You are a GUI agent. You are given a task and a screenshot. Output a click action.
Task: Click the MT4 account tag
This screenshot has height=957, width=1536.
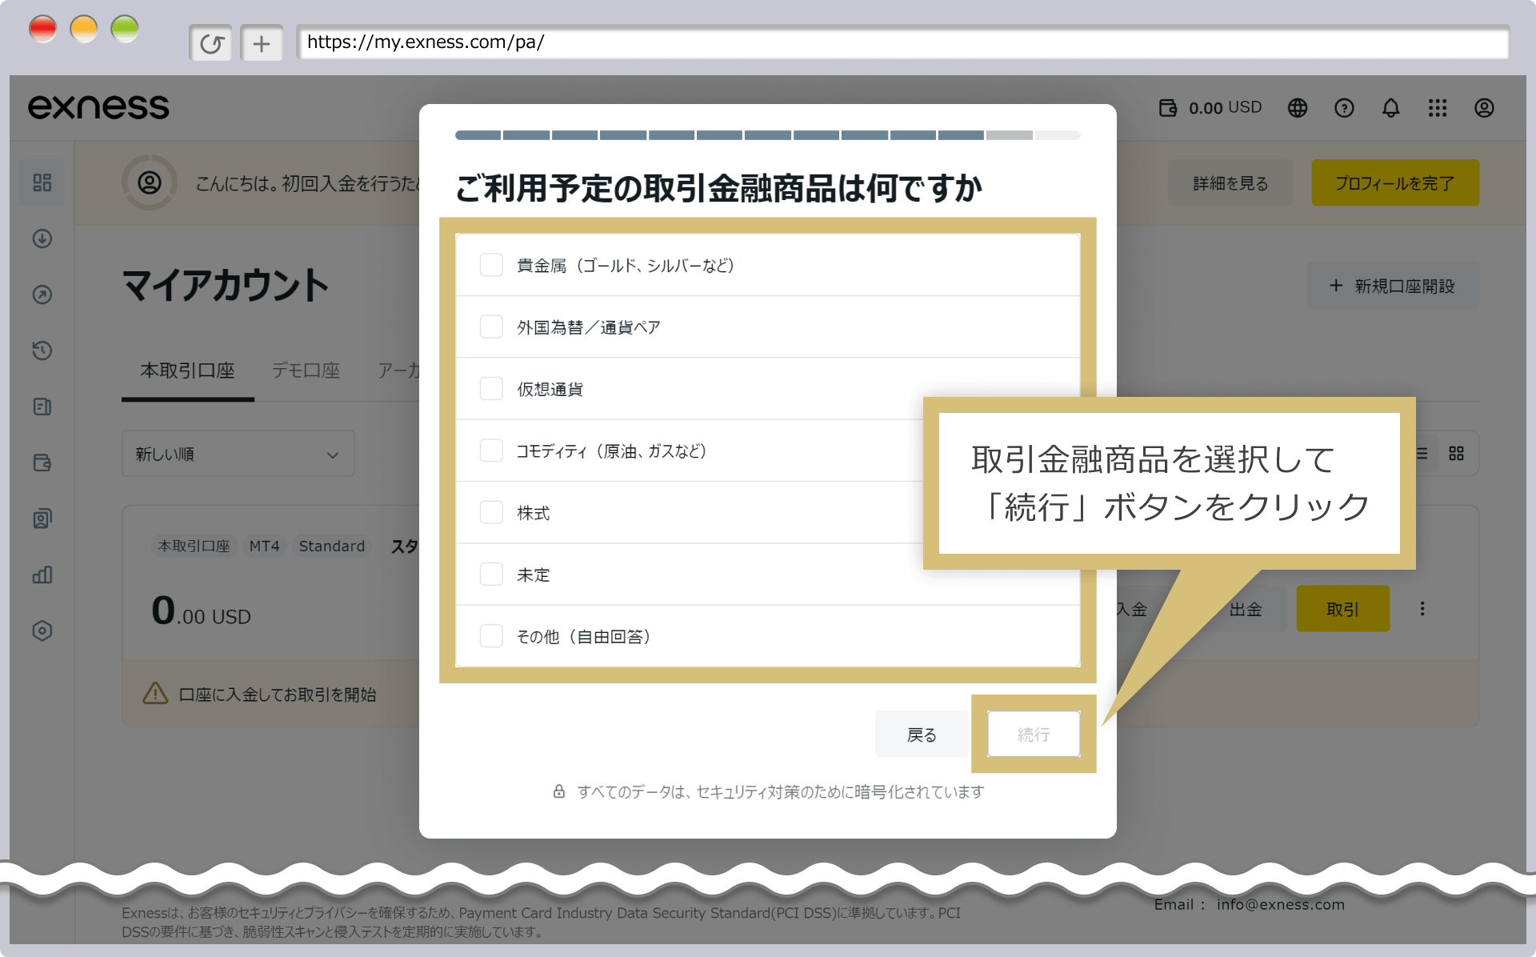(x=264, y=546)
